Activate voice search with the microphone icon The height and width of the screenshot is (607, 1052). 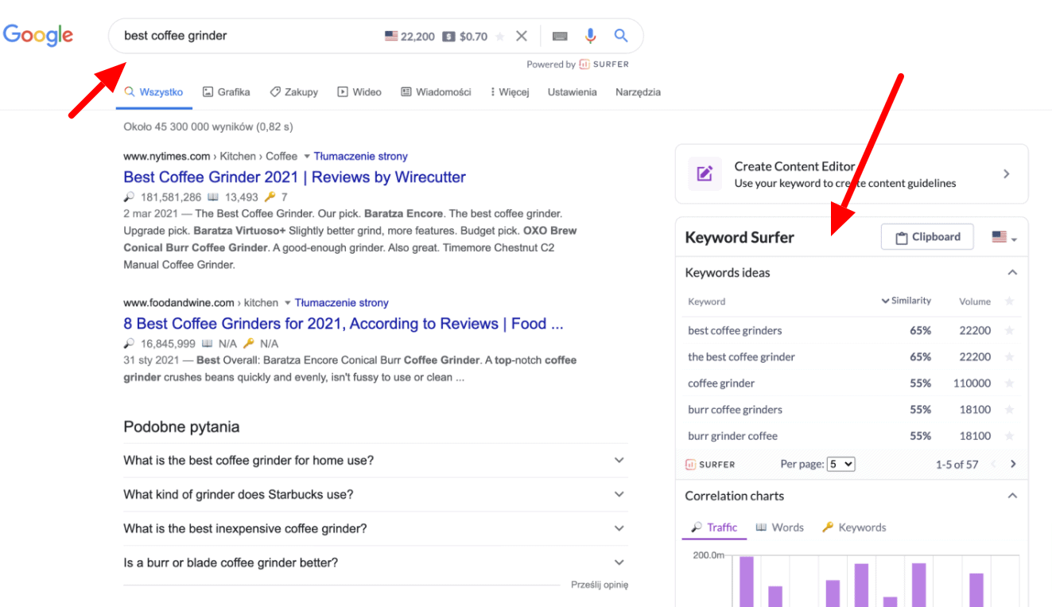[x=590, y=35]
